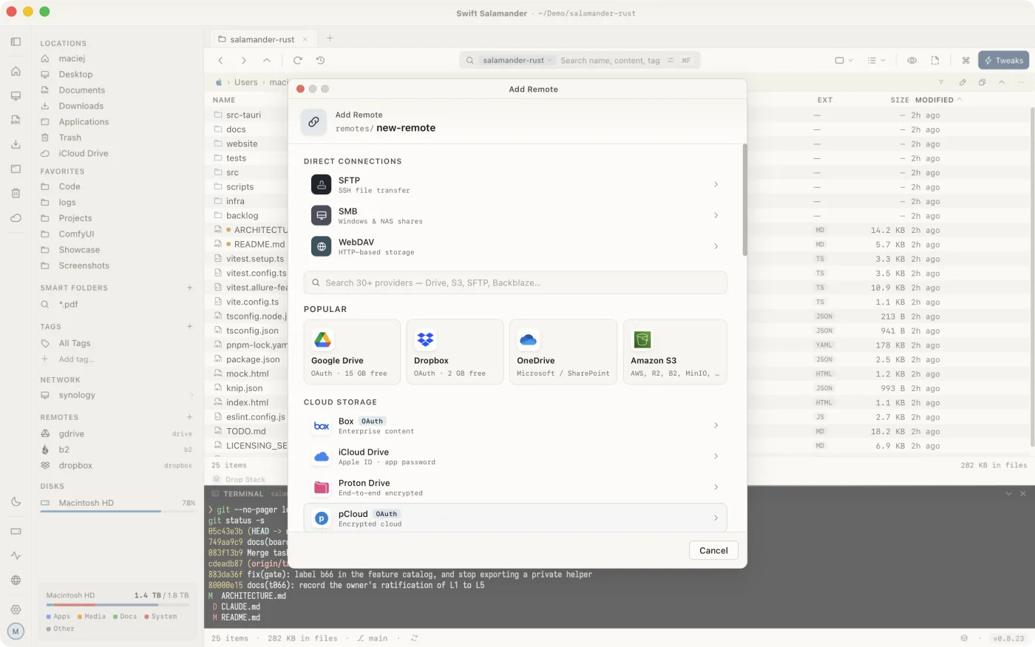Open settings gear in left rail
This screenshot has height=647, width=1035.
point(16,610)
